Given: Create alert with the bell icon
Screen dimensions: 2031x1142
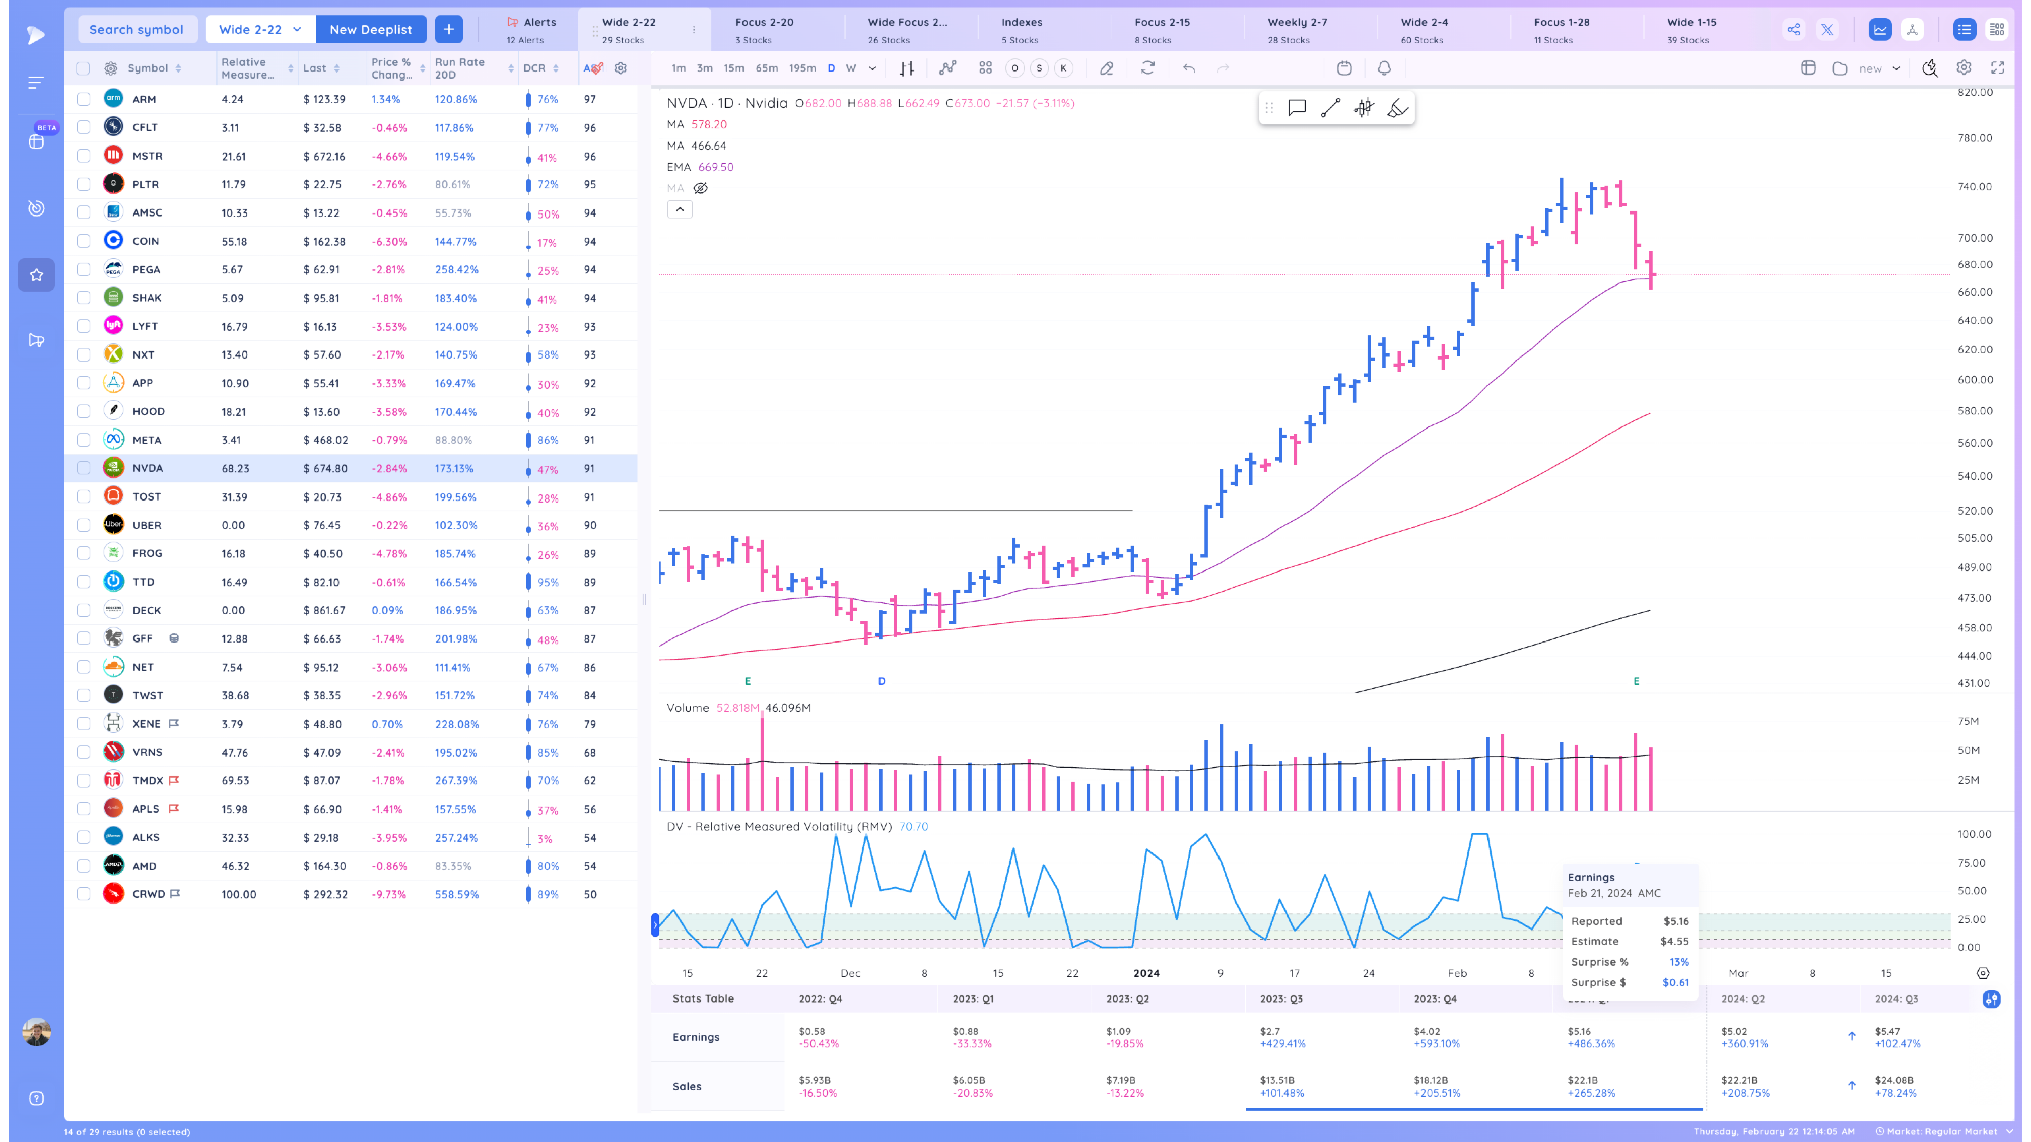Looking at the screenshot, I should coord(1385,68).
